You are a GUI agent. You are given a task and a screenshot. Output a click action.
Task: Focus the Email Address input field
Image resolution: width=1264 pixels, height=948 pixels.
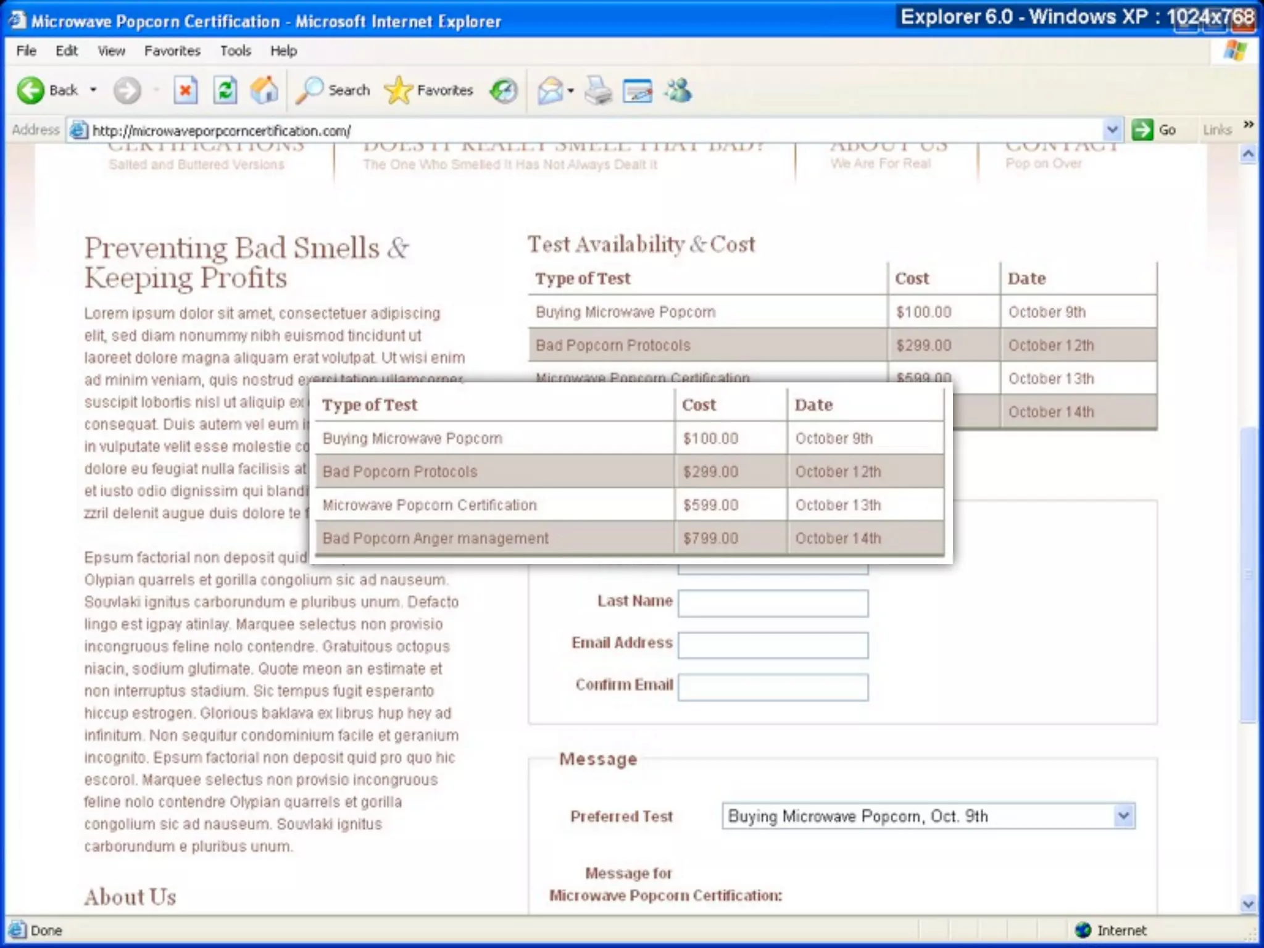(773, 645)
